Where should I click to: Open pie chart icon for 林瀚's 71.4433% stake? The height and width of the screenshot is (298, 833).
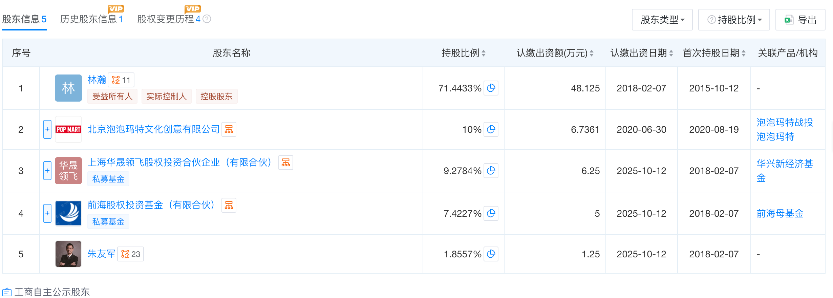[491, 88]
